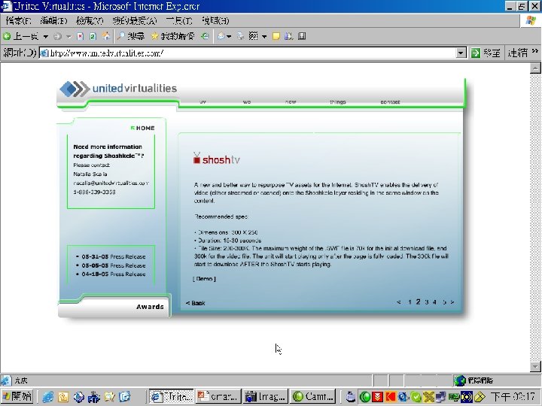542x406 pixels.
Task: Click the '< Back' link in content panel
Action: pos(196,303)
